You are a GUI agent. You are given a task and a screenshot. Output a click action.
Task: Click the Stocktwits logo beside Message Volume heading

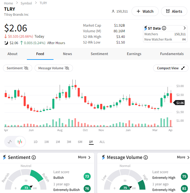click(x=103, y=157)
